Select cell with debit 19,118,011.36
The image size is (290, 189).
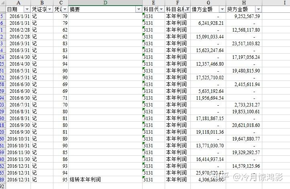[x=208, y=132]
